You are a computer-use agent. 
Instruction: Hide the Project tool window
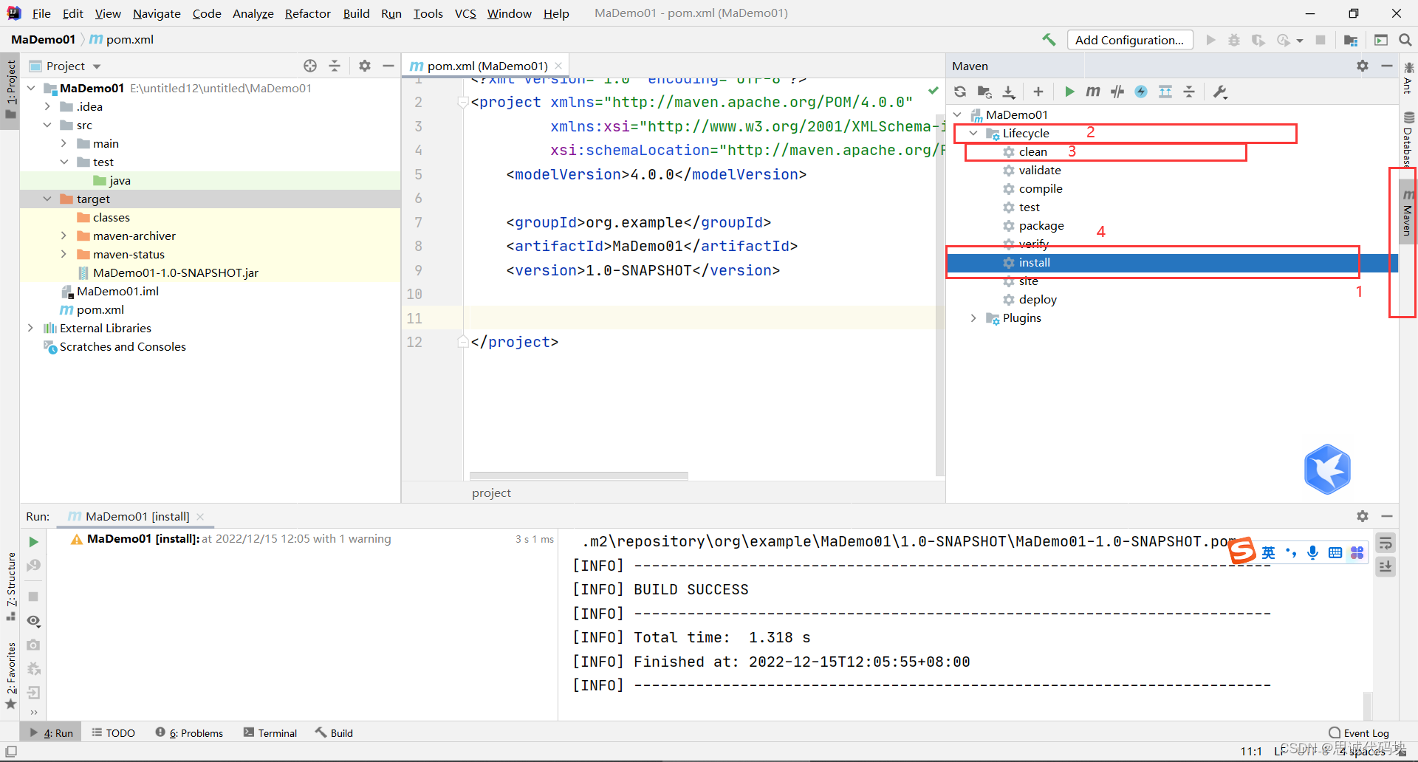(x=388, y=66)
